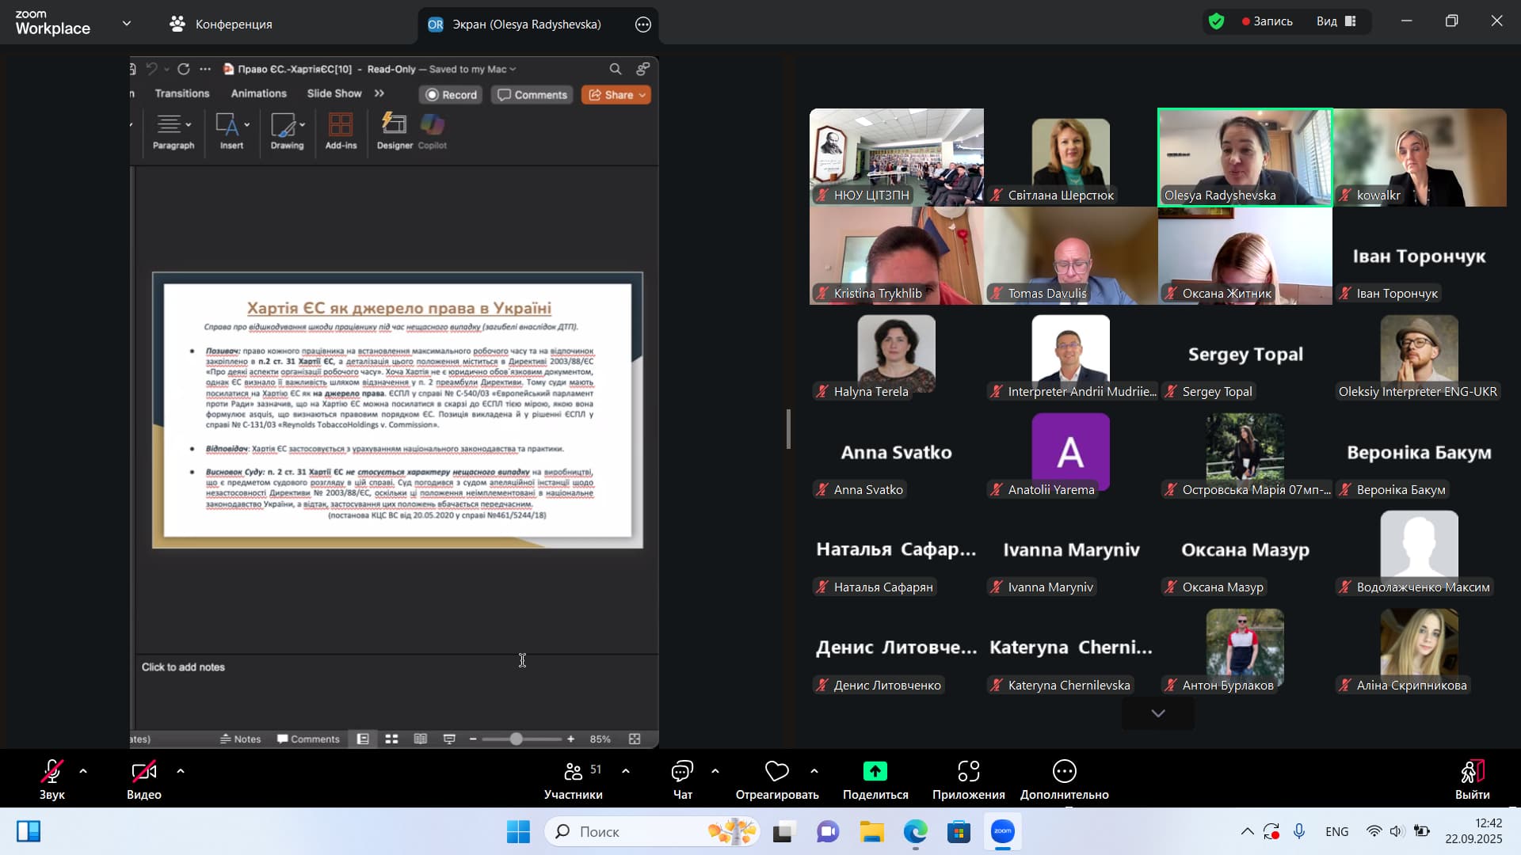Show more participants with down chevron
The height and width of the screenshot is (855, 1521).
(1157, 714)
